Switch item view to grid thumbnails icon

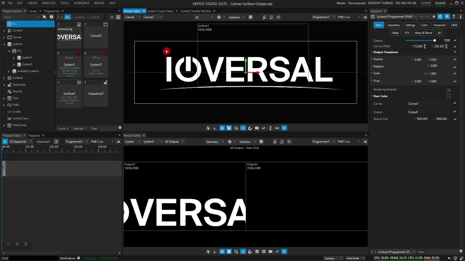click(118, 17)
